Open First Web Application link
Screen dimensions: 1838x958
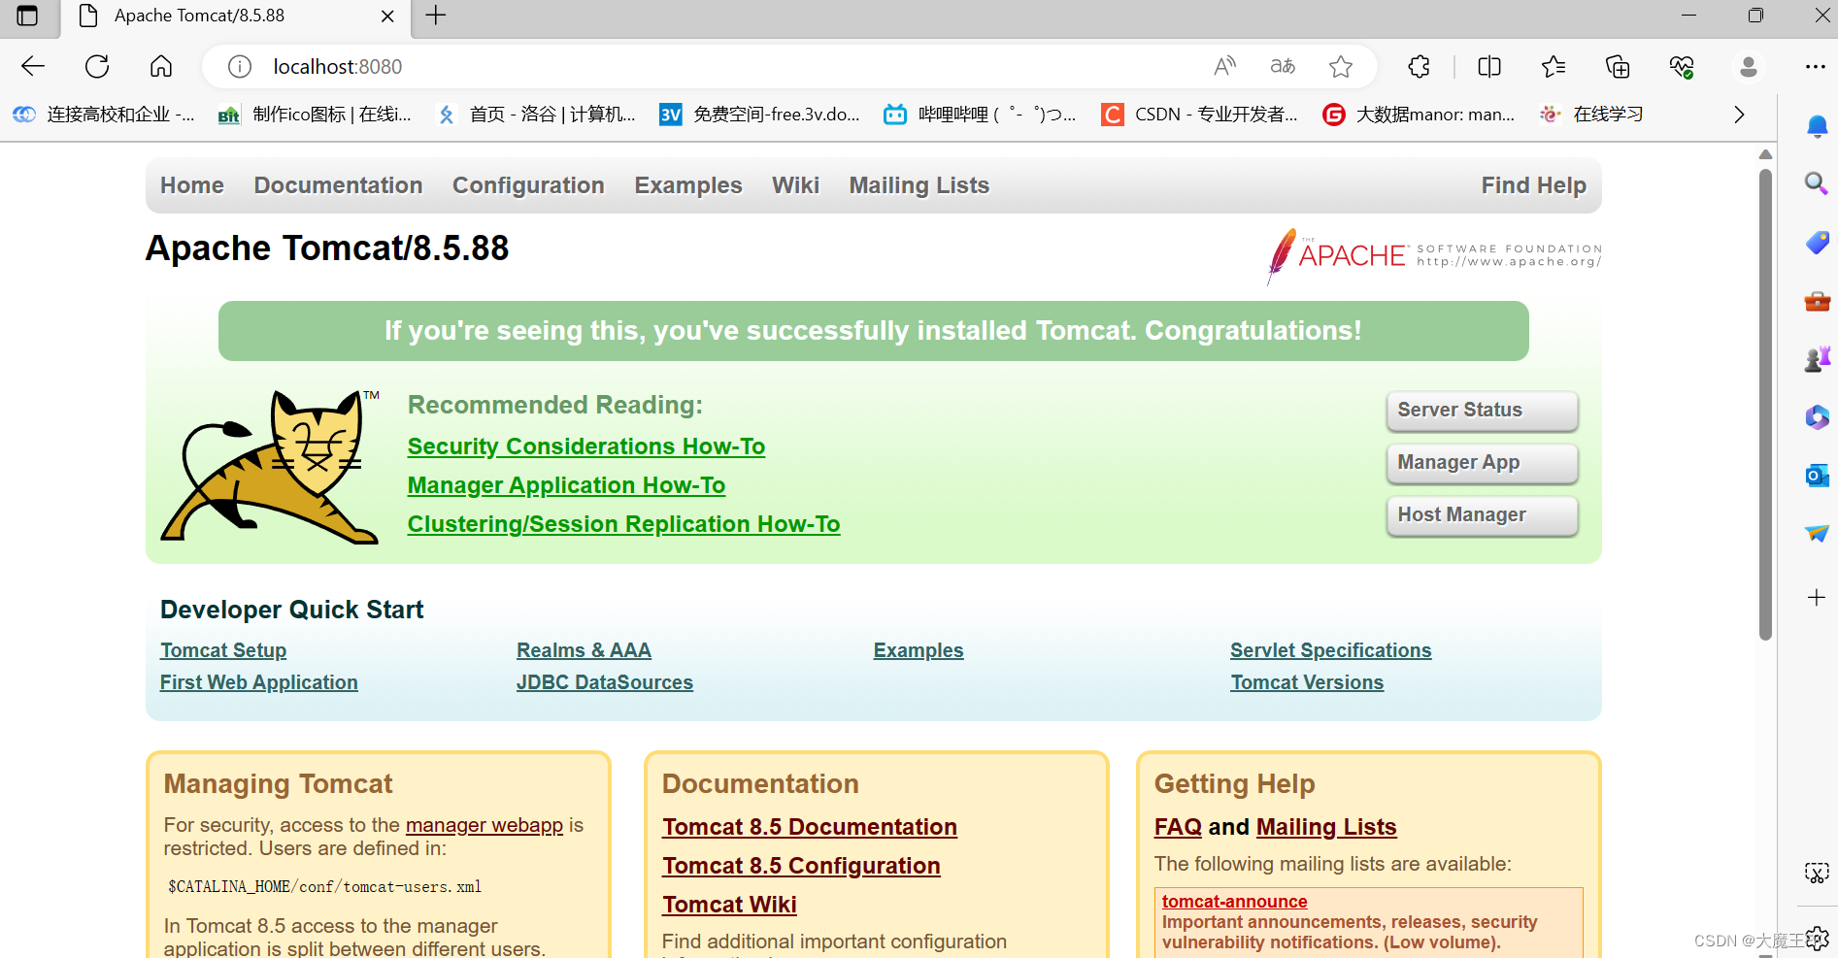pyautogui.click(x=259, y=682)
